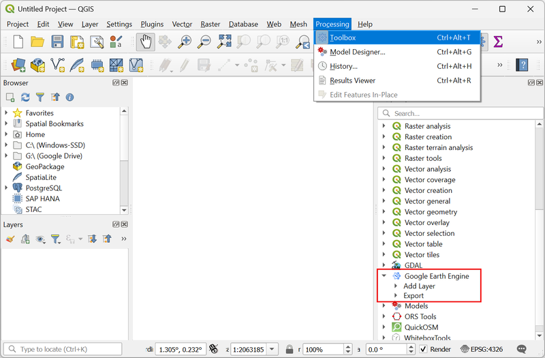Click the New Mesh Layer icon
The height and width of the screenshot is (358, 545).
(116, 65)
